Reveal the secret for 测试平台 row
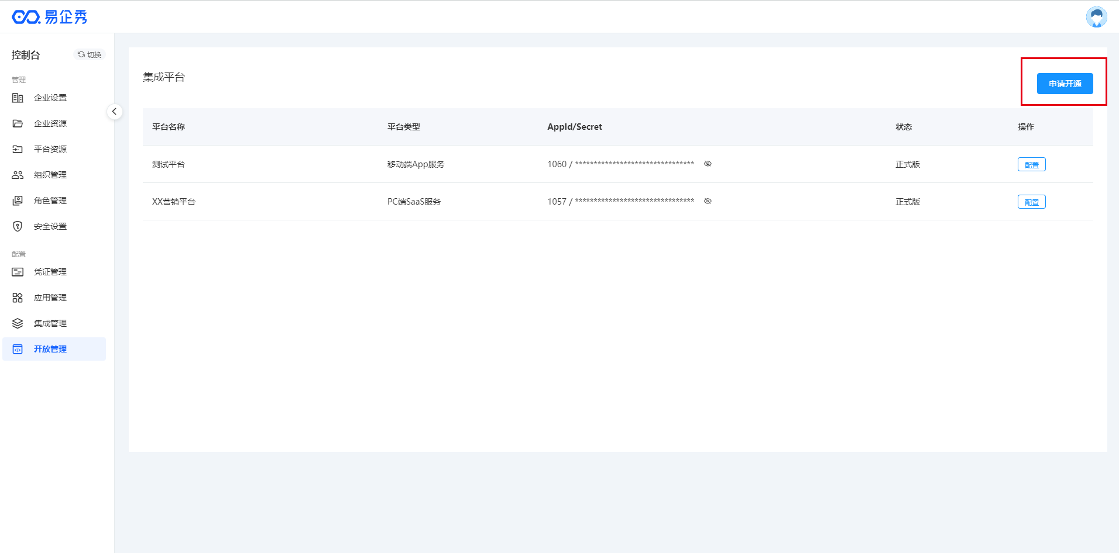This screenshot has width=1119, height=553. [x=708, y=164]
